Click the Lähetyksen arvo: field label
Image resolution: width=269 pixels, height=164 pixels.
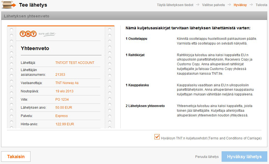coord(34,108)
